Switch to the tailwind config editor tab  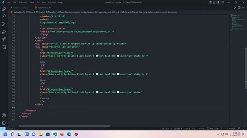coord(20,8)
